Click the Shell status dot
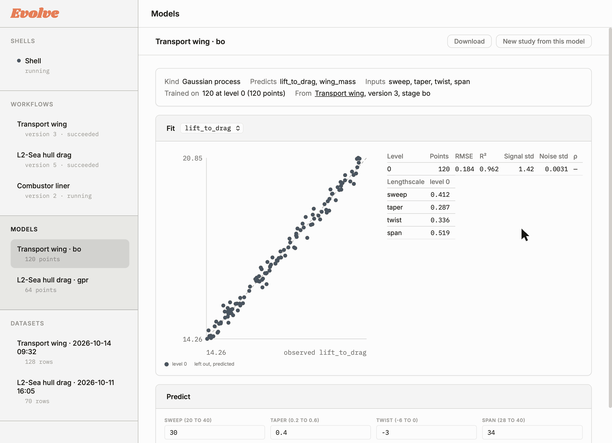 pyautogui.click(x=19, y=61)
